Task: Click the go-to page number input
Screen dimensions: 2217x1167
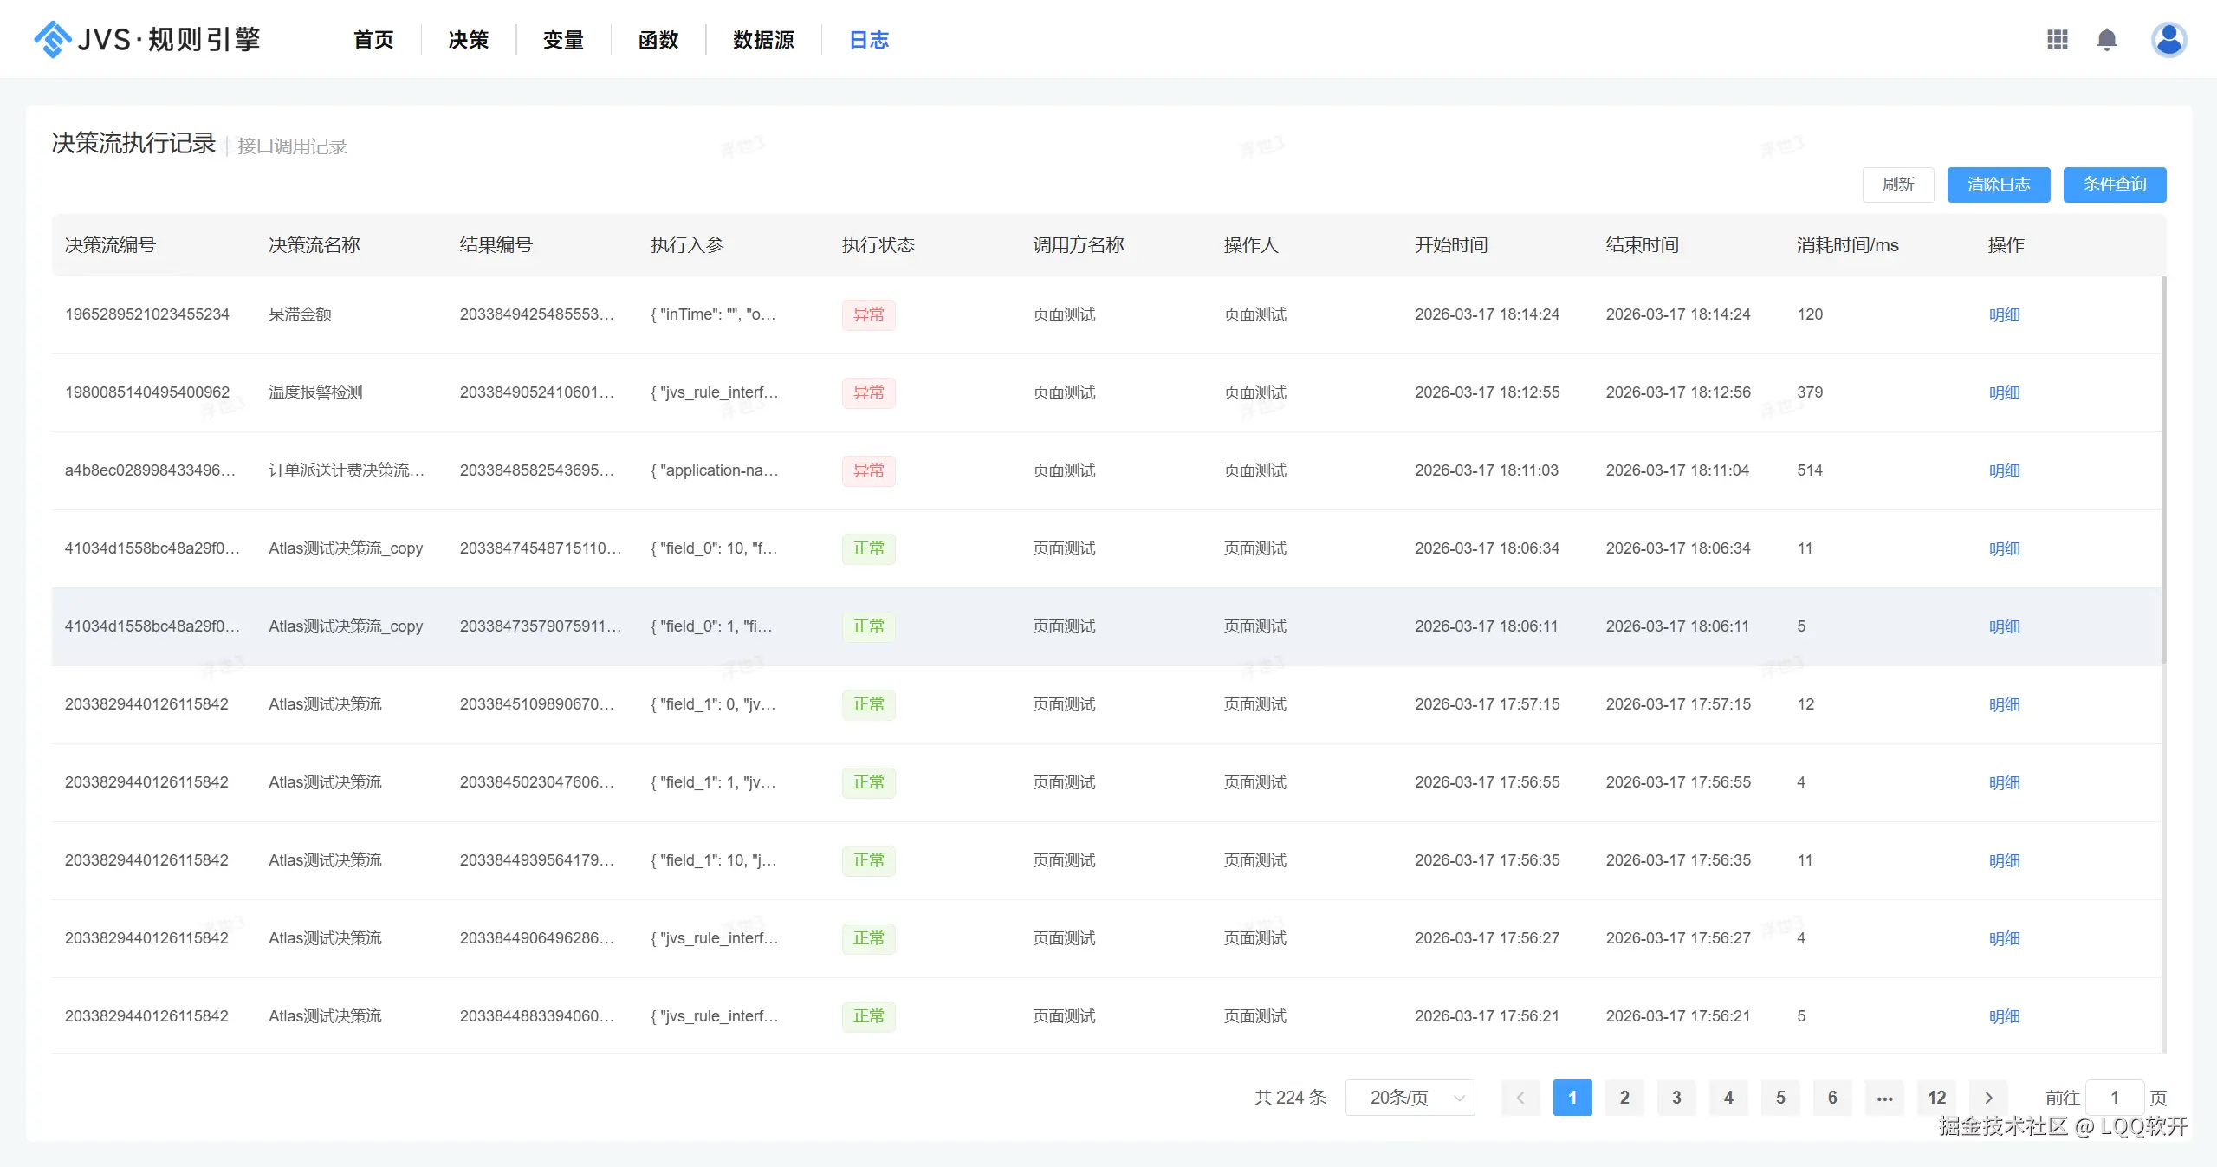Action: (x=2114, y=1098)
